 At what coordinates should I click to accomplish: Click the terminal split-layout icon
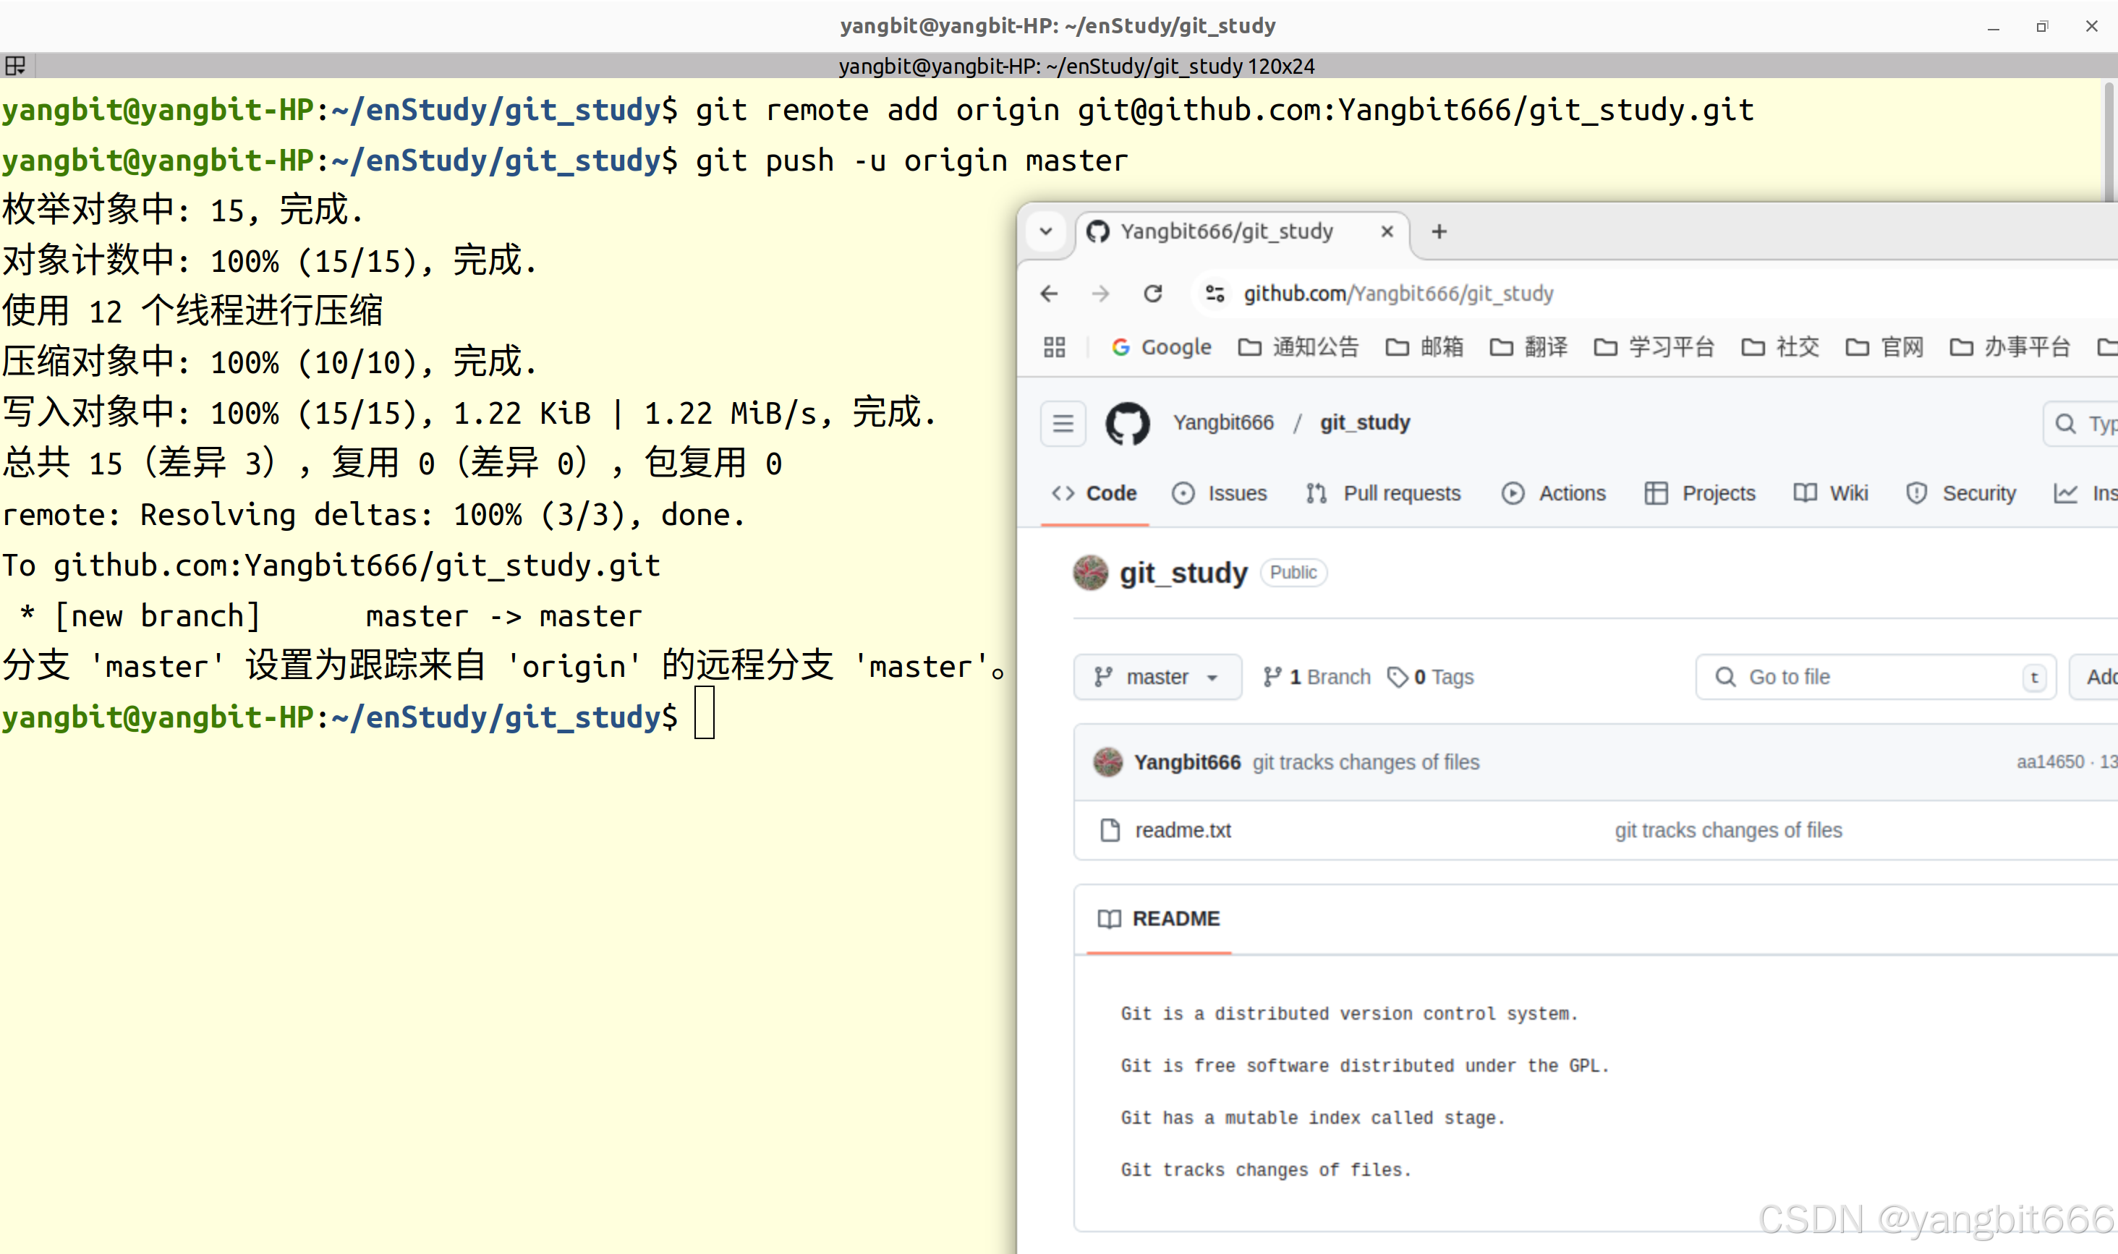(15, 66)
